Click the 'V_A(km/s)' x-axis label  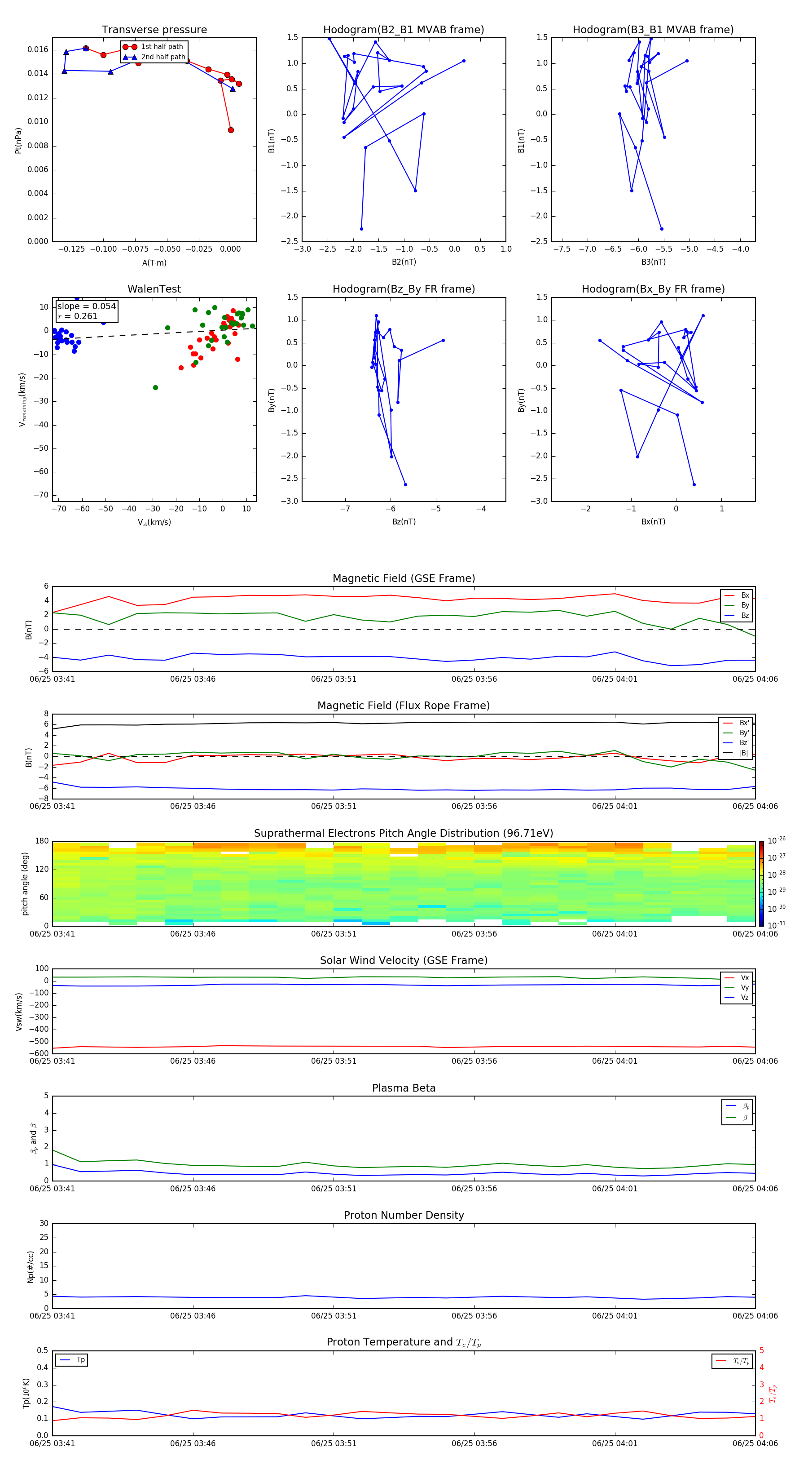(x=154, y=522)
